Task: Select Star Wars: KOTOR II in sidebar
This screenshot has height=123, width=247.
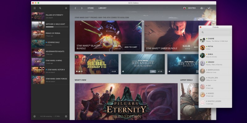Action: pyautogui.click(x=50, y=71)
